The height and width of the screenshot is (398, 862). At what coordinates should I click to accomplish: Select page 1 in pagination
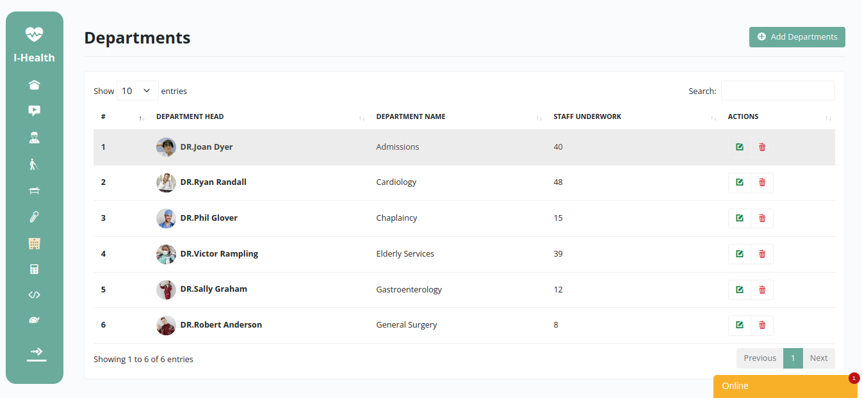point(793,358)
